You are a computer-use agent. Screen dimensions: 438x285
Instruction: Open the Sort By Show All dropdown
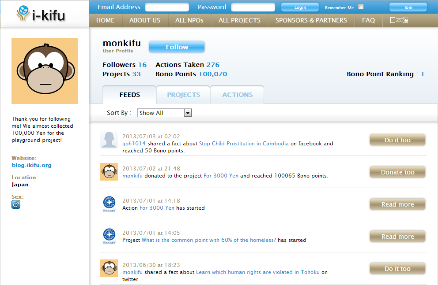tap(165, 113)
